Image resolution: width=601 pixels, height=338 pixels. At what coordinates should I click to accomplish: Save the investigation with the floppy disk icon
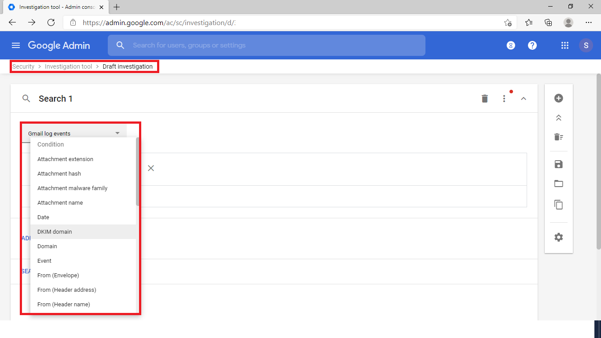pos(559,164)
